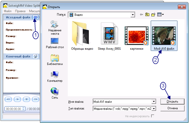Screen dimensions: 189x124
Task: Click the Видео: label in source panel
Action: (10, 43)
